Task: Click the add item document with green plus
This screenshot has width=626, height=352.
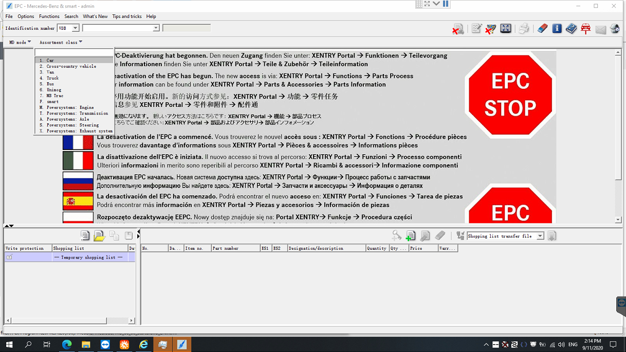Action: click(411, 235)
